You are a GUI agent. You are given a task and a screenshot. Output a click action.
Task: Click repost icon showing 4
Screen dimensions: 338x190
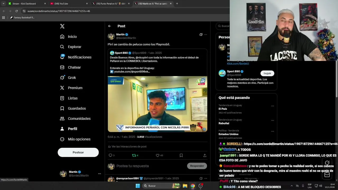click(134, 155)
